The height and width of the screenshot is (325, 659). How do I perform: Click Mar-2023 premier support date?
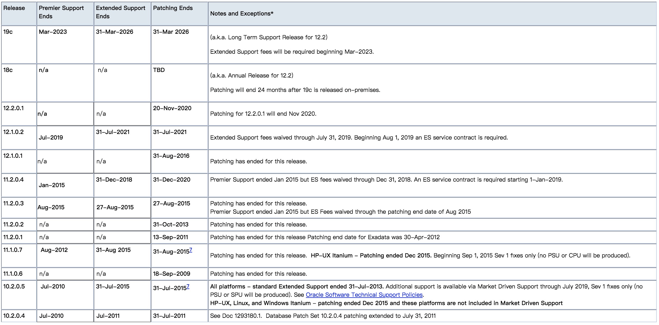[x=53, y=32]
